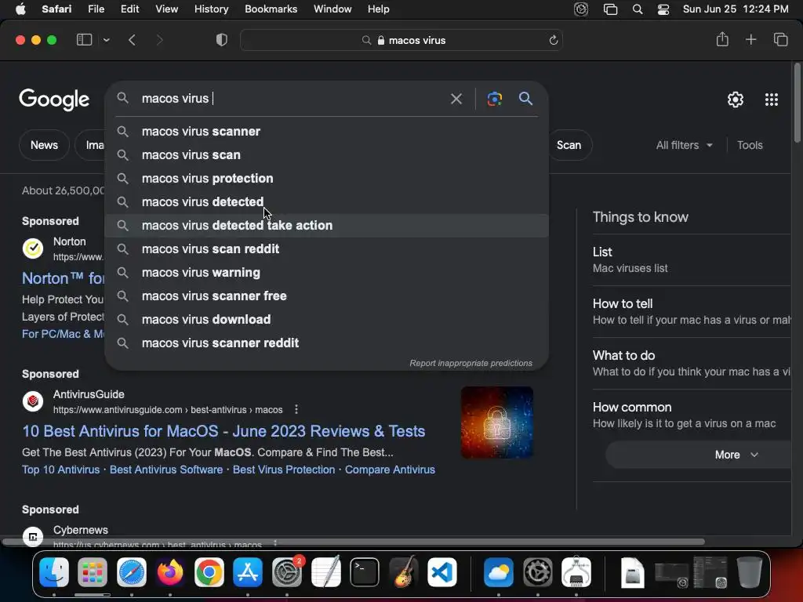Open Google quick settings gear

[x=736, y=100]
